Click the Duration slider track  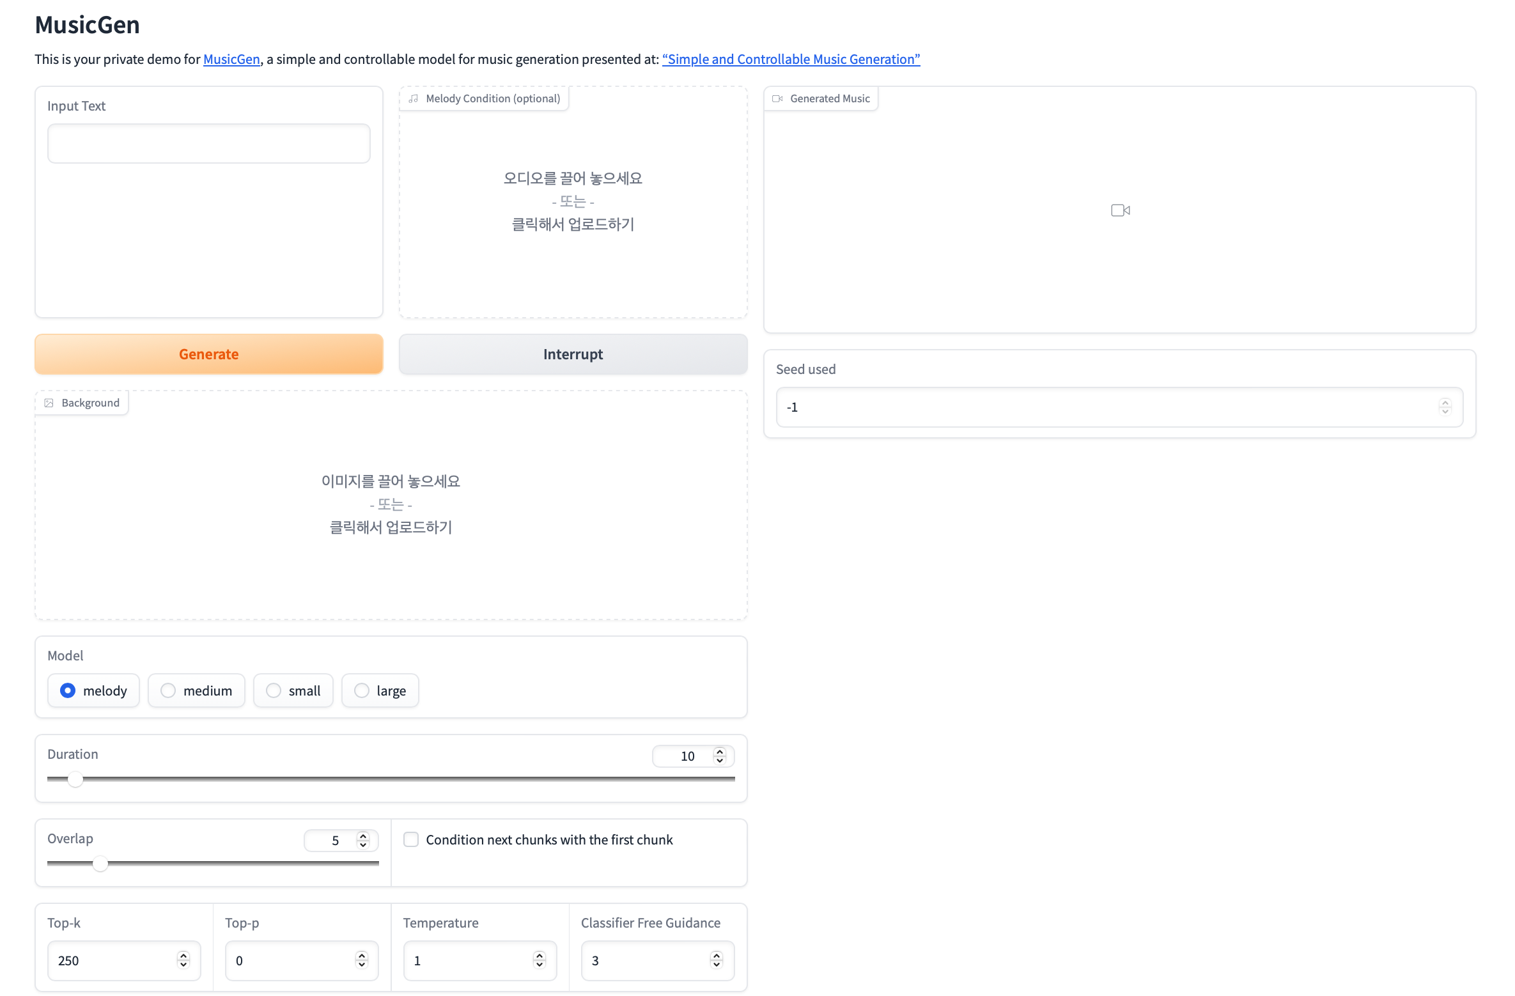[390, 779]
